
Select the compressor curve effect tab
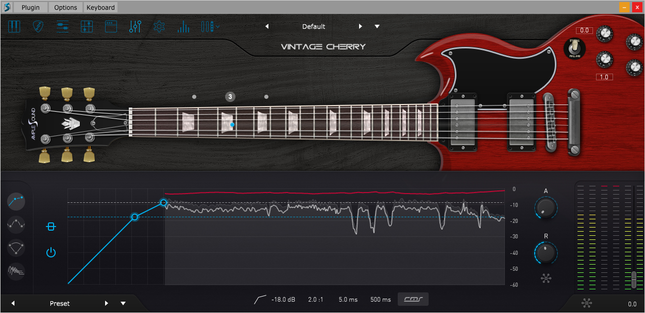pyautogui.click(x=16, y=200)
